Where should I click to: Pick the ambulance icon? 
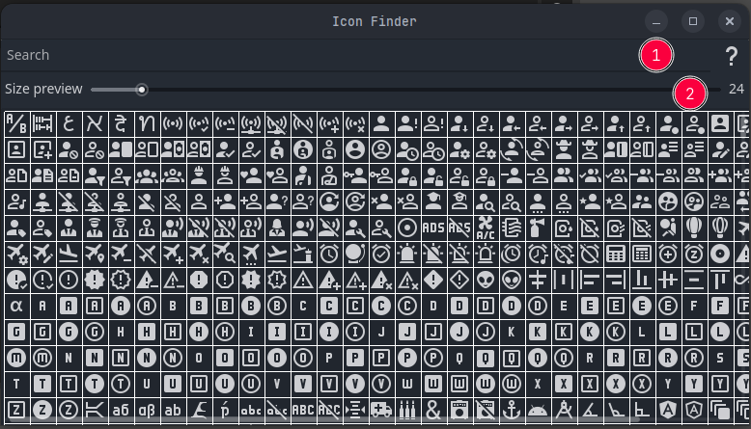tap(381, 410)
